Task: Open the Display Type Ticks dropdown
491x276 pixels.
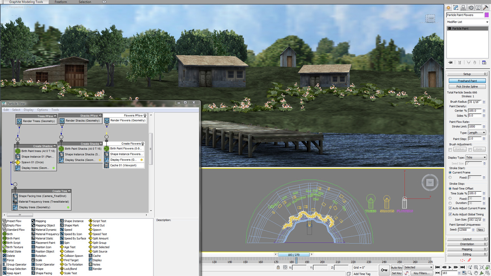Action: point(476,158)
